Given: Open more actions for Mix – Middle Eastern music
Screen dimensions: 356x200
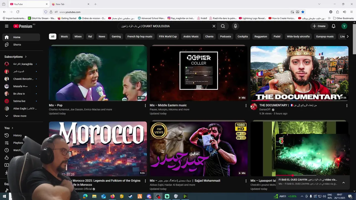Looking at the screenshot, I should tap(246, 106).
